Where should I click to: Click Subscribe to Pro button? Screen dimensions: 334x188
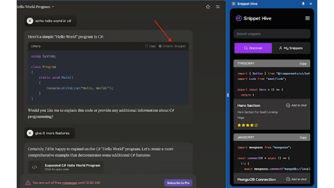coord(178,183)
